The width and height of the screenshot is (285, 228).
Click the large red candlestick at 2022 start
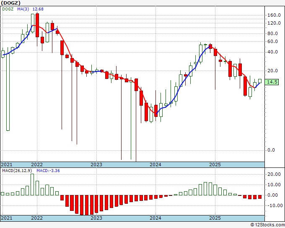[37, 25]
